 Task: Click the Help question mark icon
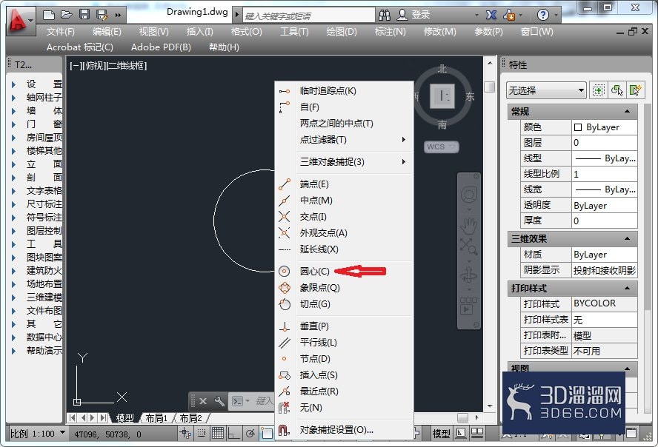(x=542, y=15)
